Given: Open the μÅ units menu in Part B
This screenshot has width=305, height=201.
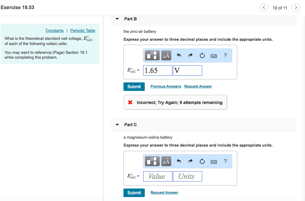Looking at the screenshot, I should [166, 55].
